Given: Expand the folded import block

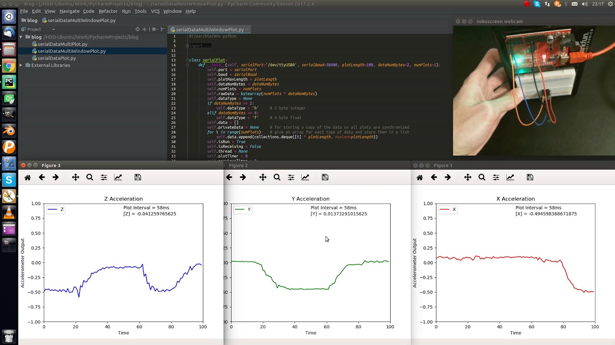Looking at the screenshot, I should (x=186, y=46).
